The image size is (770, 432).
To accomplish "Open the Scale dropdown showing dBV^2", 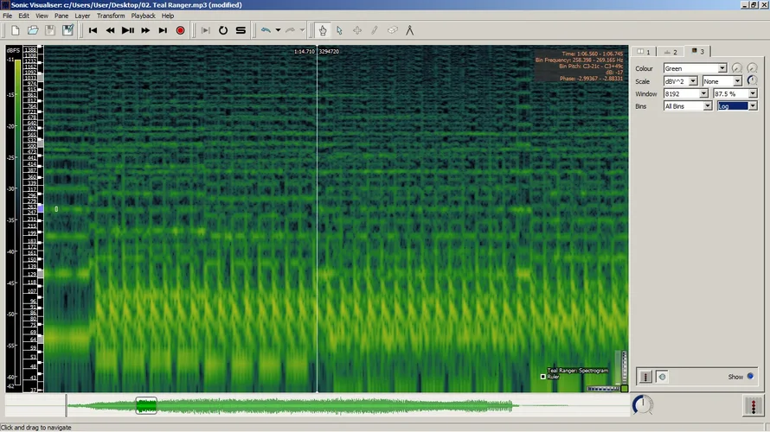I will click(x=682, y=81).
